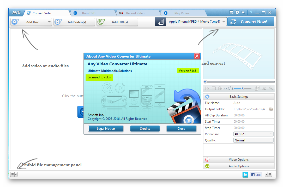Click the Add URL(s) button
Screen dimensions: 284x187
(117, 22)
